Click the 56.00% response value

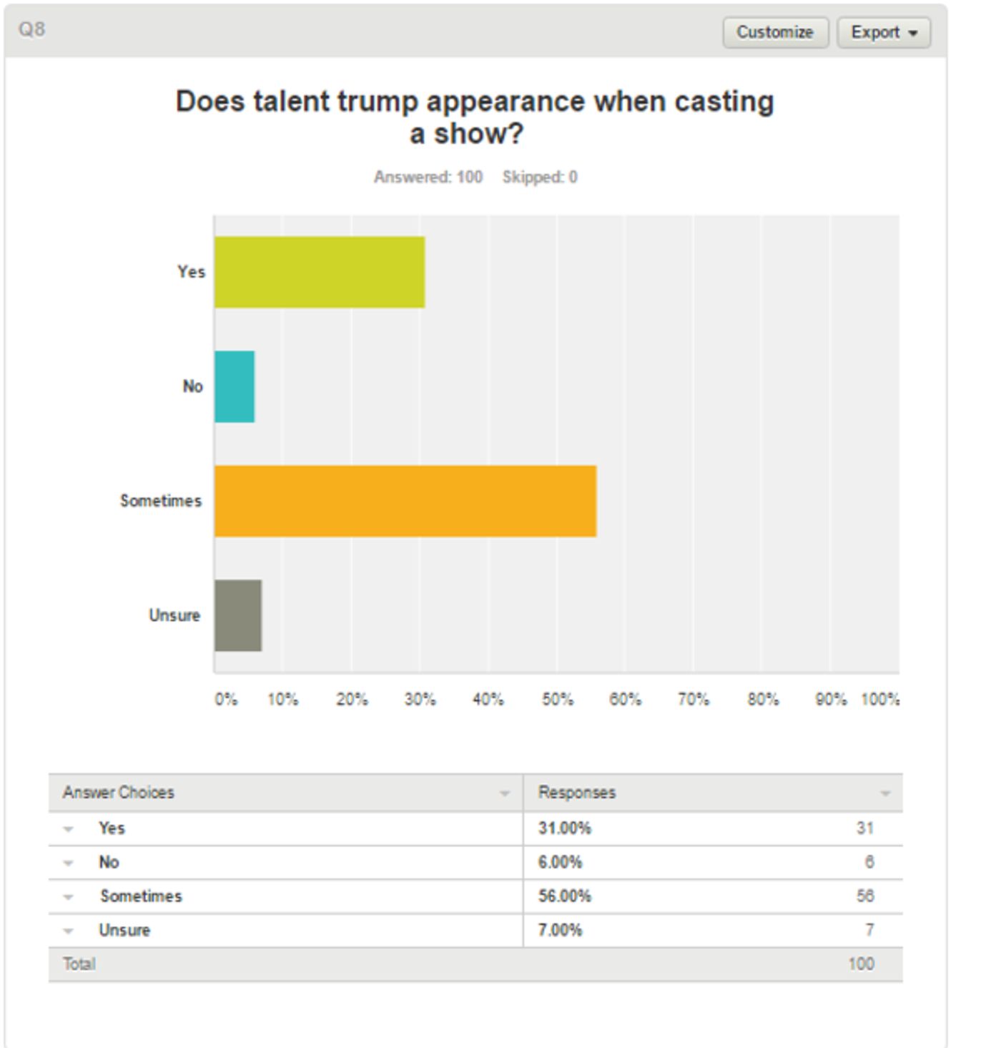tap(565, 896)
